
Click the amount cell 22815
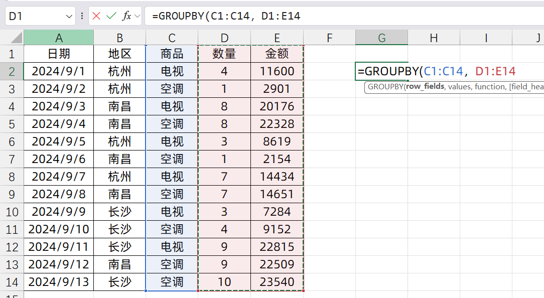(x=277, y=247)
